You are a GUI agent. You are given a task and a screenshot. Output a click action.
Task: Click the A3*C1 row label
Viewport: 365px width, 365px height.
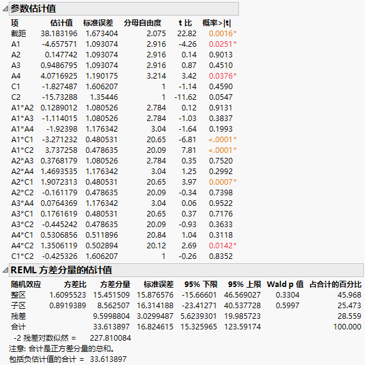point(22,213)
